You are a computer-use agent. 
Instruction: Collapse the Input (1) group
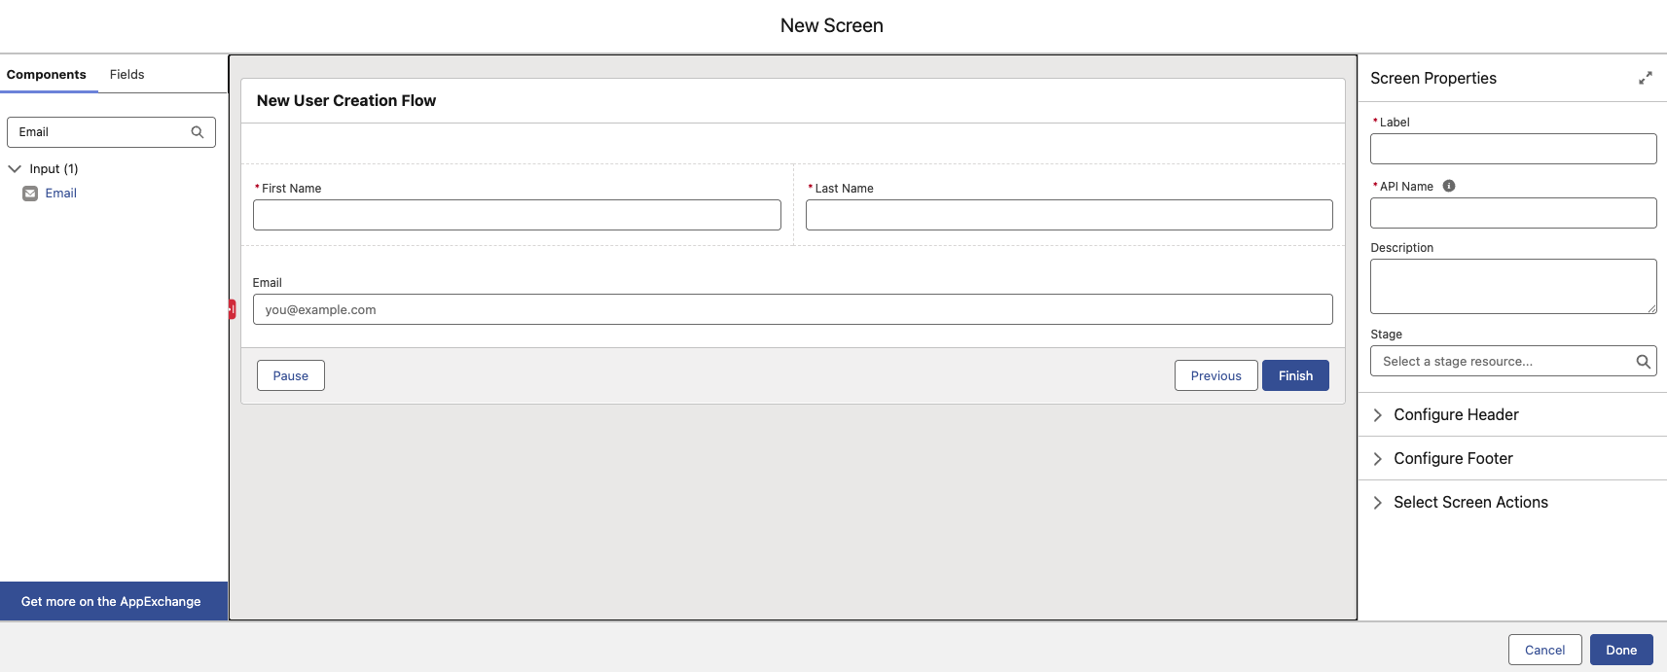[15, 168]
